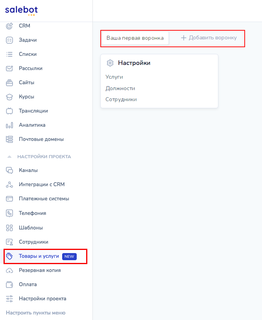Click Сотрудники link in Настройки card

121,100
